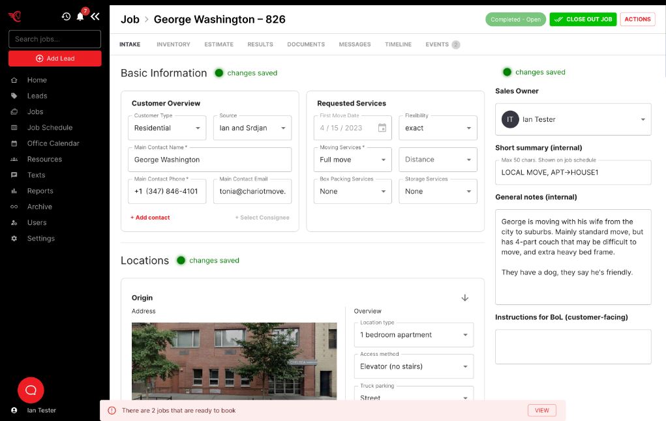Click the Main Contact Email field

click(x=252, y=192)
